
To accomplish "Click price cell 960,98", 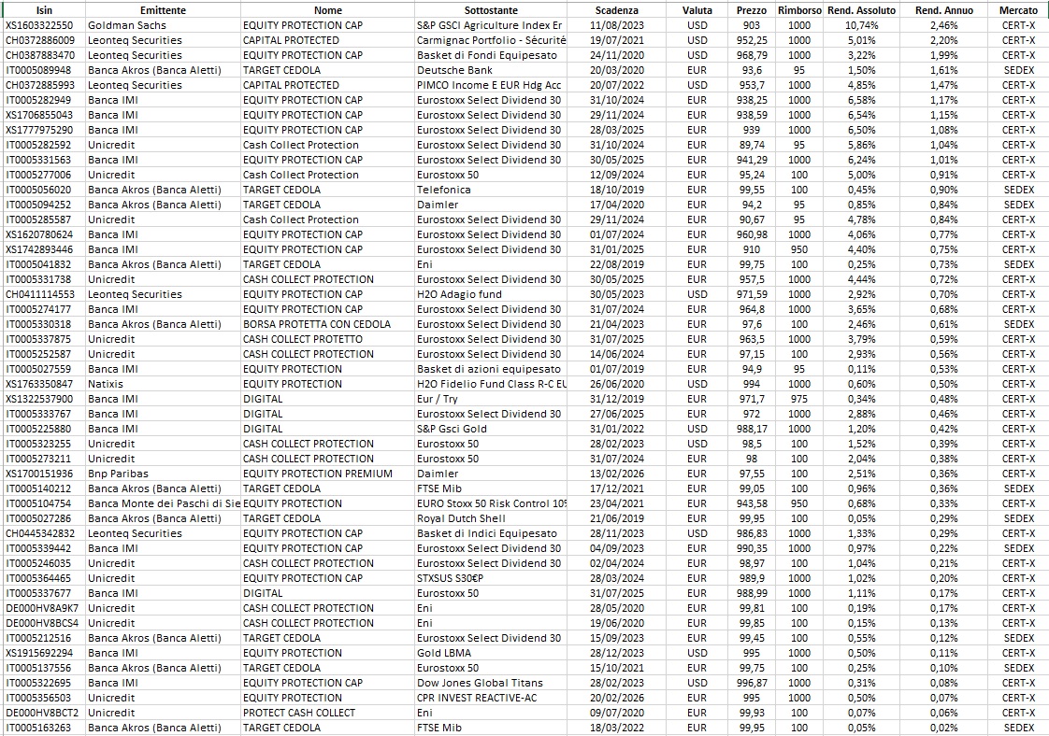I will pos(752,234).
